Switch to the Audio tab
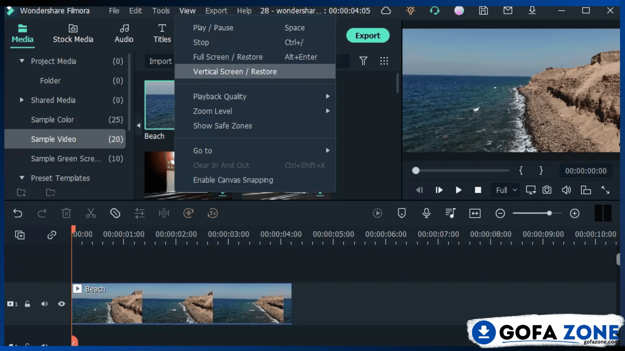The height and width of the screenshot is (351, 625). [124, 33]
